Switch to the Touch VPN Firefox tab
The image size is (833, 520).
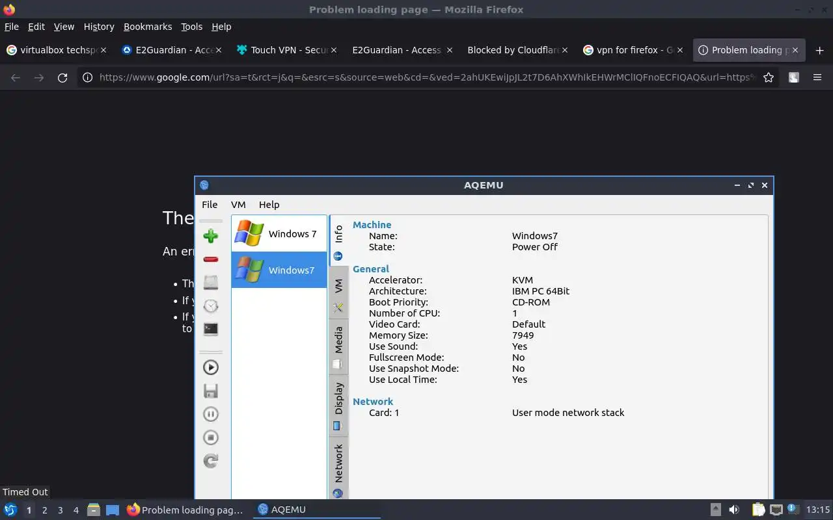click(288, 50)
